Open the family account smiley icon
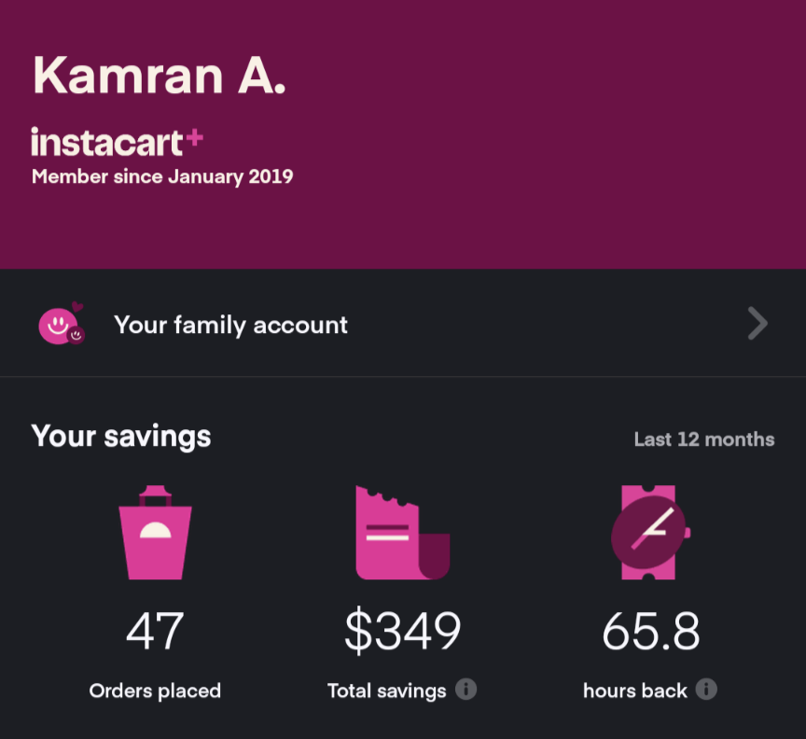This screenshot has height=739, width=806. coord(62,323)
